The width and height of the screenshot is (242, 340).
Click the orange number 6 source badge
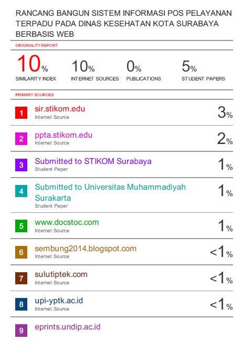(x=21, y=252)
